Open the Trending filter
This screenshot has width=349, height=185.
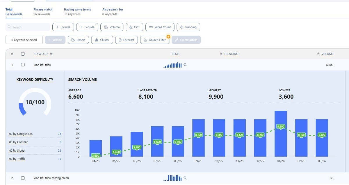tap(188, 27)
